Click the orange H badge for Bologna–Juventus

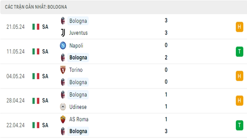click(x=240, y=27)
